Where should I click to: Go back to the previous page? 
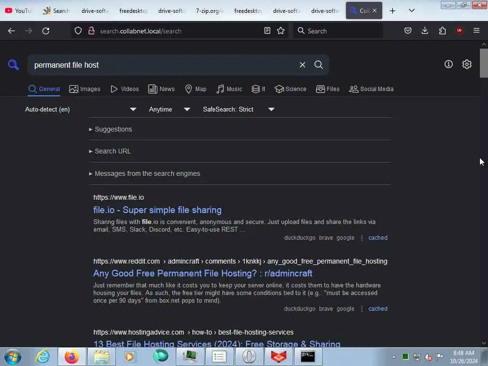click(x=11, y=31)
